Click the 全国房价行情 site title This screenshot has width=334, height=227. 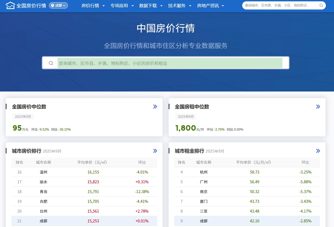click(x=31, y=6)
